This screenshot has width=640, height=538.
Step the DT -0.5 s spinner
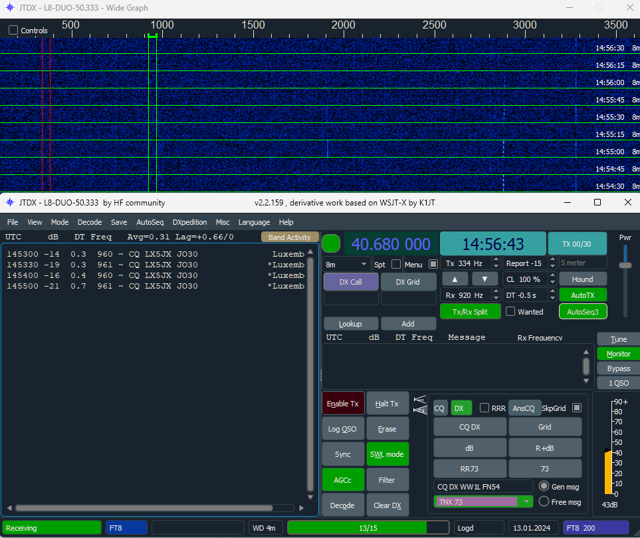click(552, 295)
